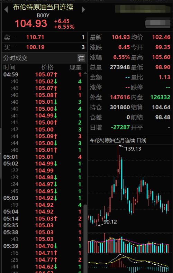Select the 卖一 ask price 110.71
Screen dimensions: 173x273
(35, 37)
